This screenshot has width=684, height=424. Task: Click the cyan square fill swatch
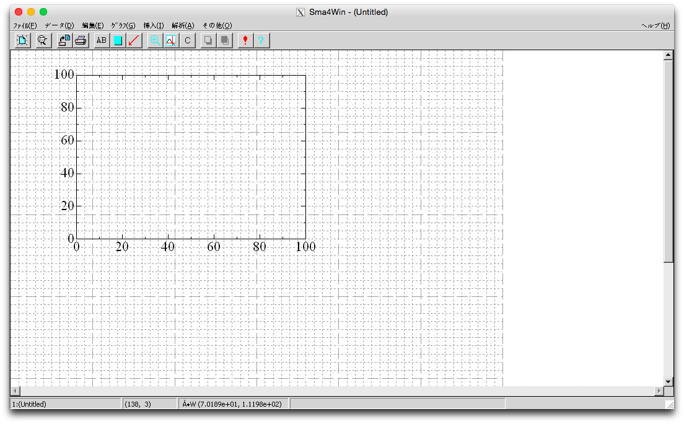point(118,40)
